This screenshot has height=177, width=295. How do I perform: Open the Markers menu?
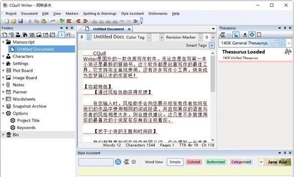coord(72,14)
